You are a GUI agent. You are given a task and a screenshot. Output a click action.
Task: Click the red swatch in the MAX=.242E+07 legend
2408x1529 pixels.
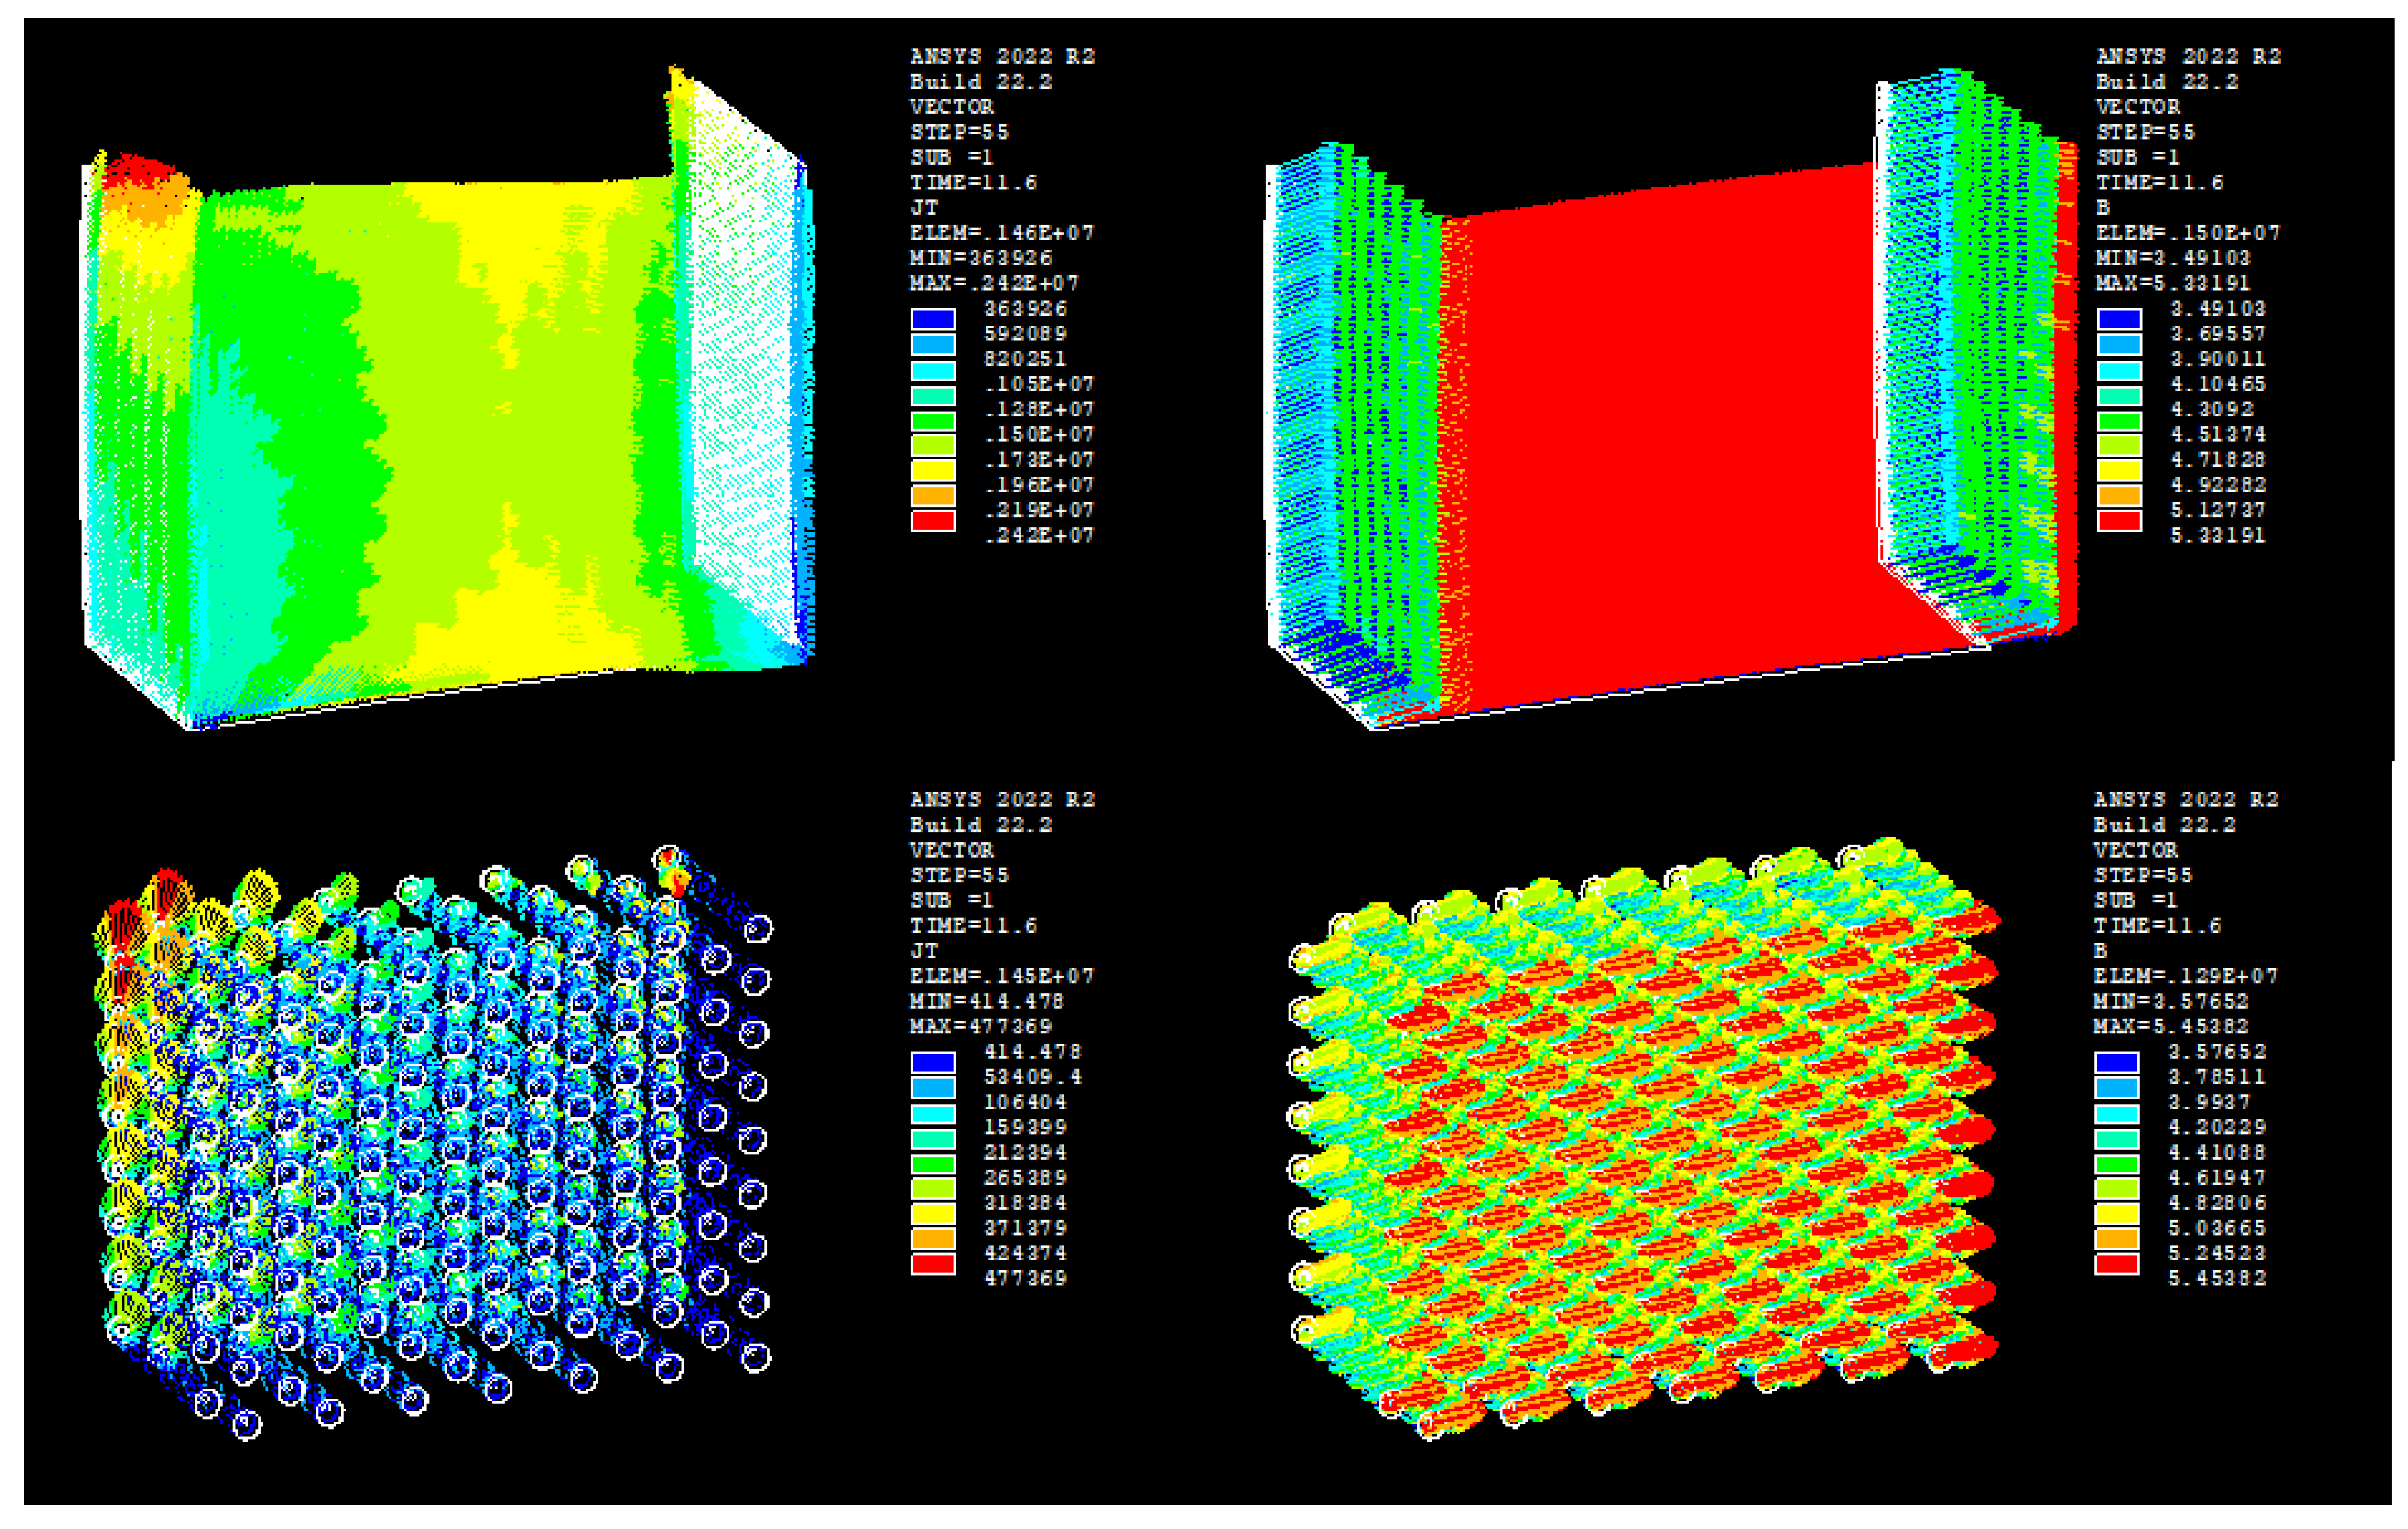tap(932, 520)
